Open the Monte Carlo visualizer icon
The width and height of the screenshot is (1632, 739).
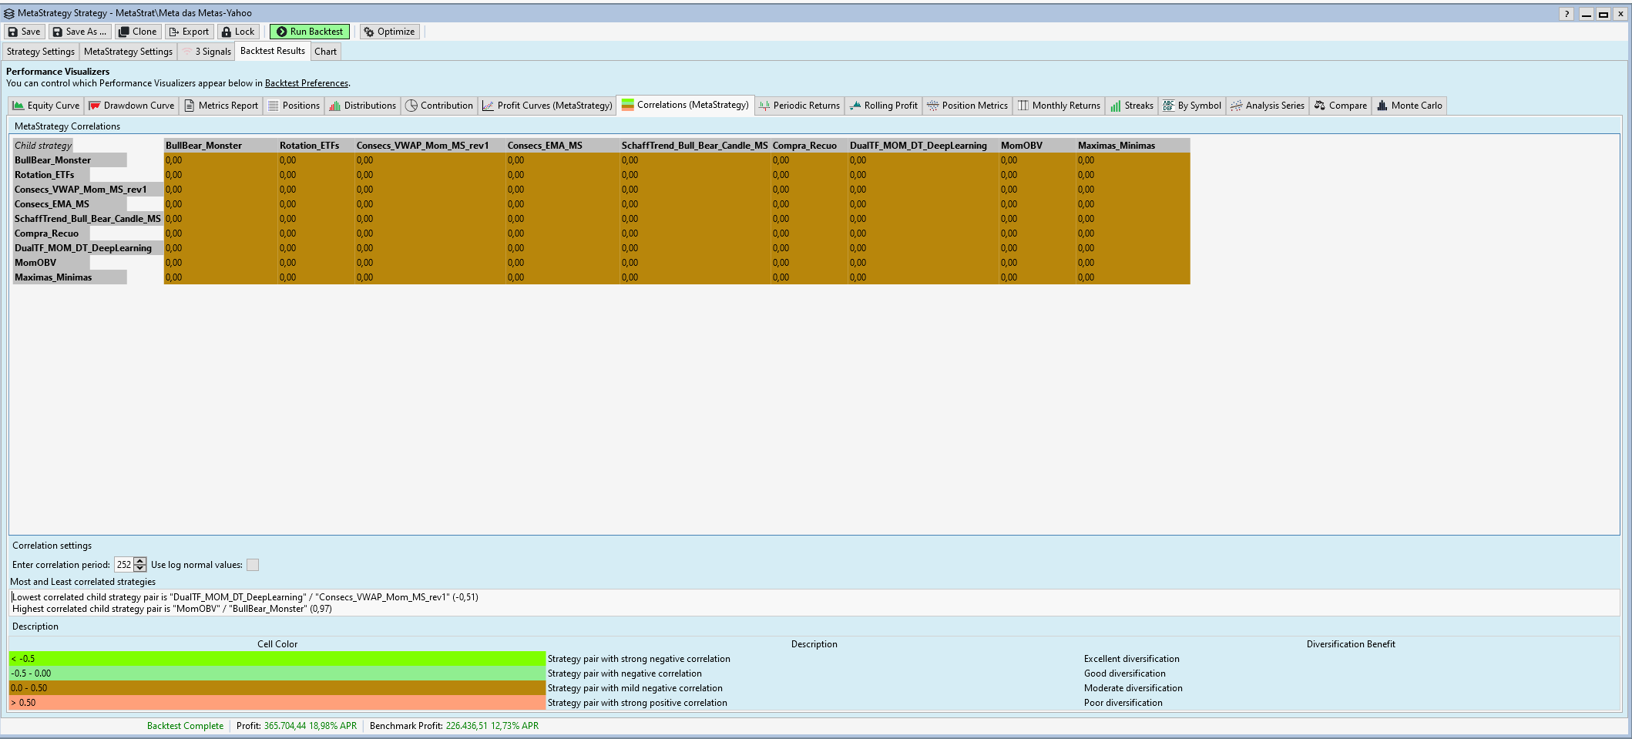pos(1382,106)
